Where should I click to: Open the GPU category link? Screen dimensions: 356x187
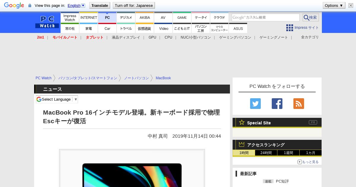point(152,37)
